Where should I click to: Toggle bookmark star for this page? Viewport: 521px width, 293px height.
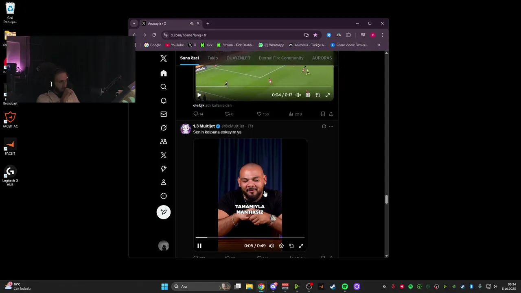click(x=315, y=35)
